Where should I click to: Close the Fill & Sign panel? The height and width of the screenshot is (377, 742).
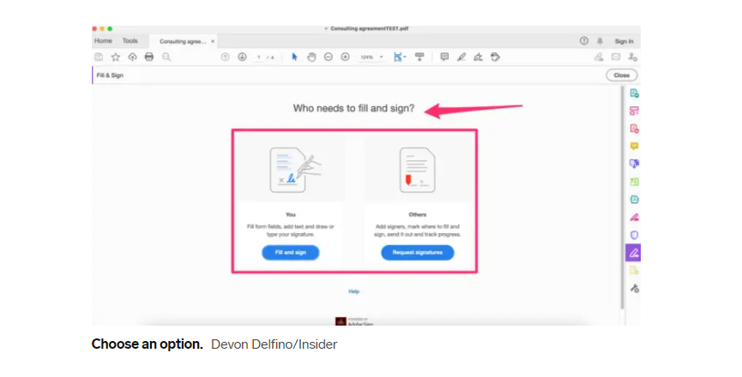(622, 75)
